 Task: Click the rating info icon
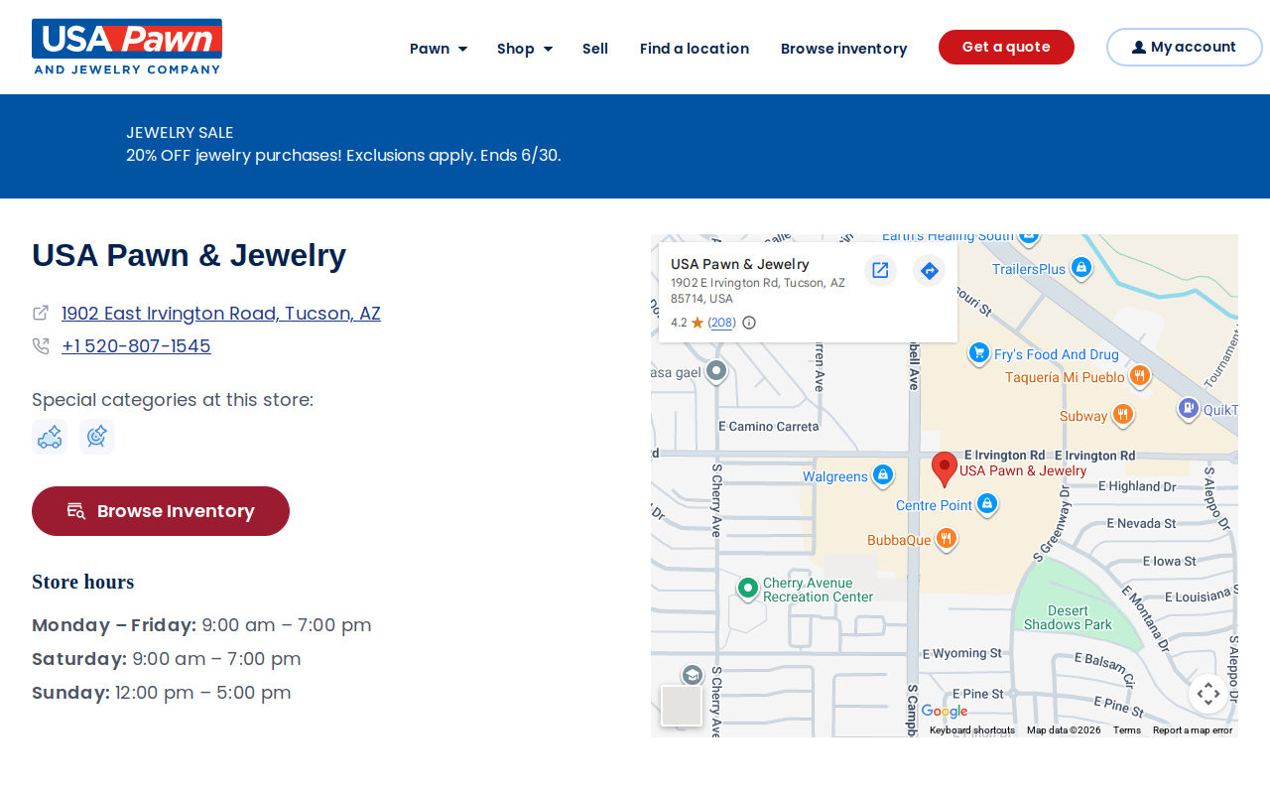pos(749,323)
